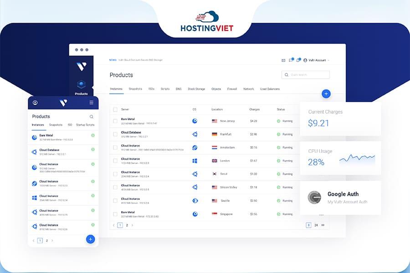
Task: Go to previous page in desktop pagination
Action: pyautogui.click(x=113, y=225)
